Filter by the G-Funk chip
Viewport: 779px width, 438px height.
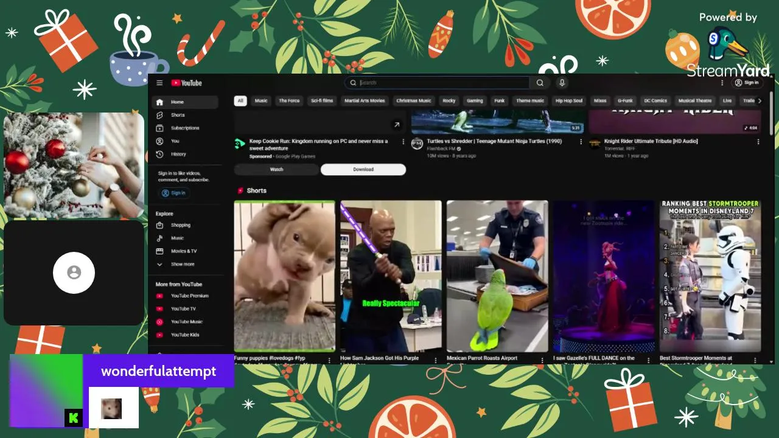click(625, 101)
